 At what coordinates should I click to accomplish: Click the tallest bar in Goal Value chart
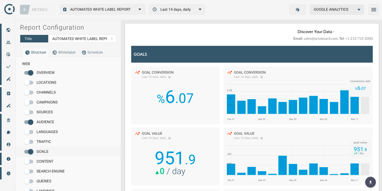coord(282,165)
